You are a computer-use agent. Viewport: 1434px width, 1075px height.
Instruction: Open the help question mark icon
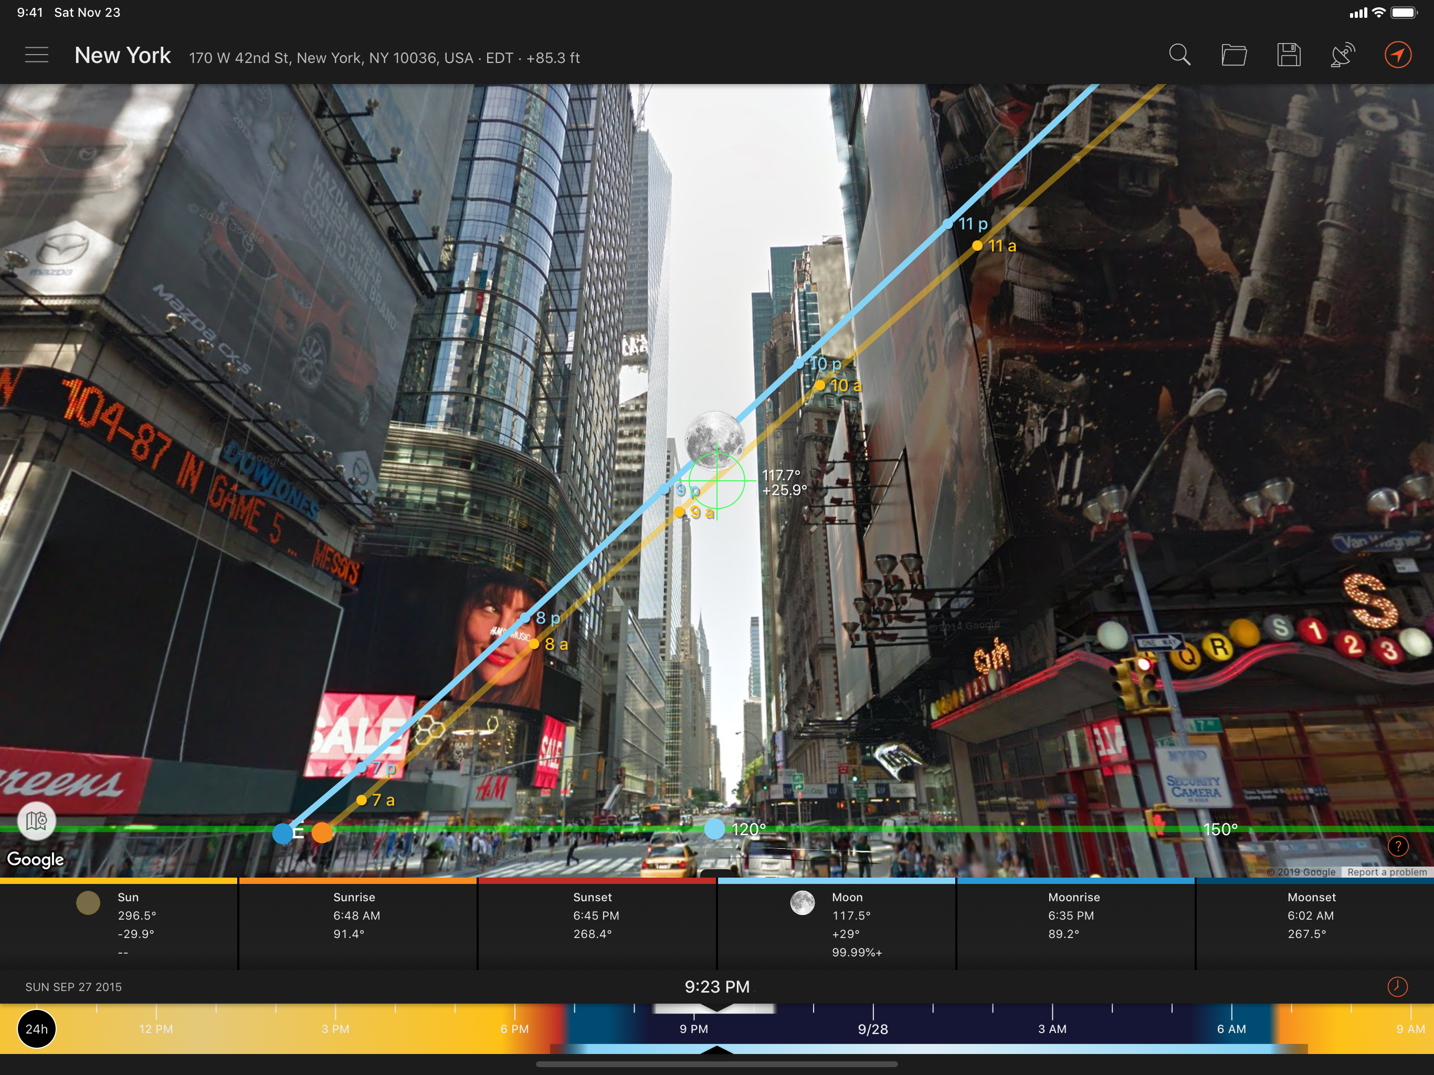pyautogui.click(x=1398, y=846)
